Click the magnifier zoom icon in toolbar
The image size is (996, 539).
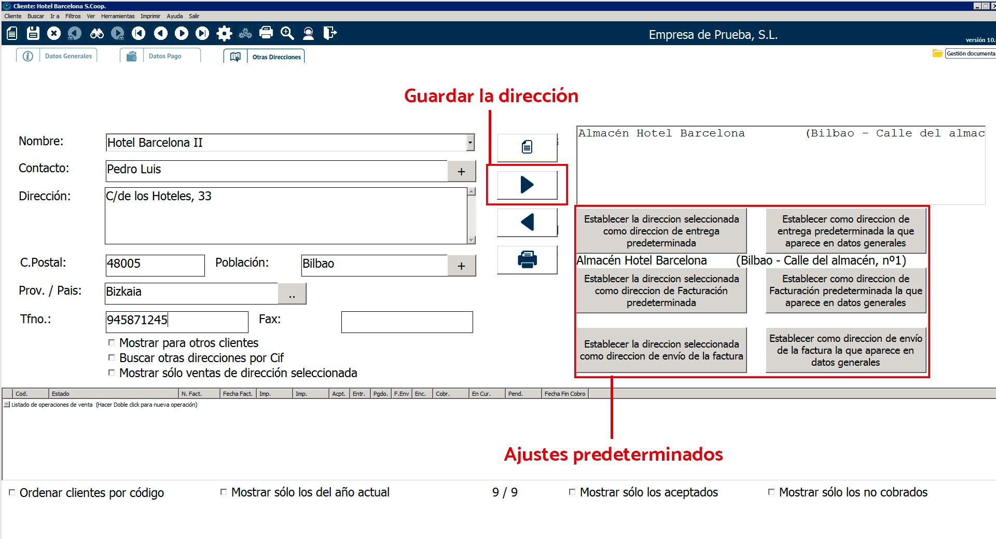tap(287, 34)
